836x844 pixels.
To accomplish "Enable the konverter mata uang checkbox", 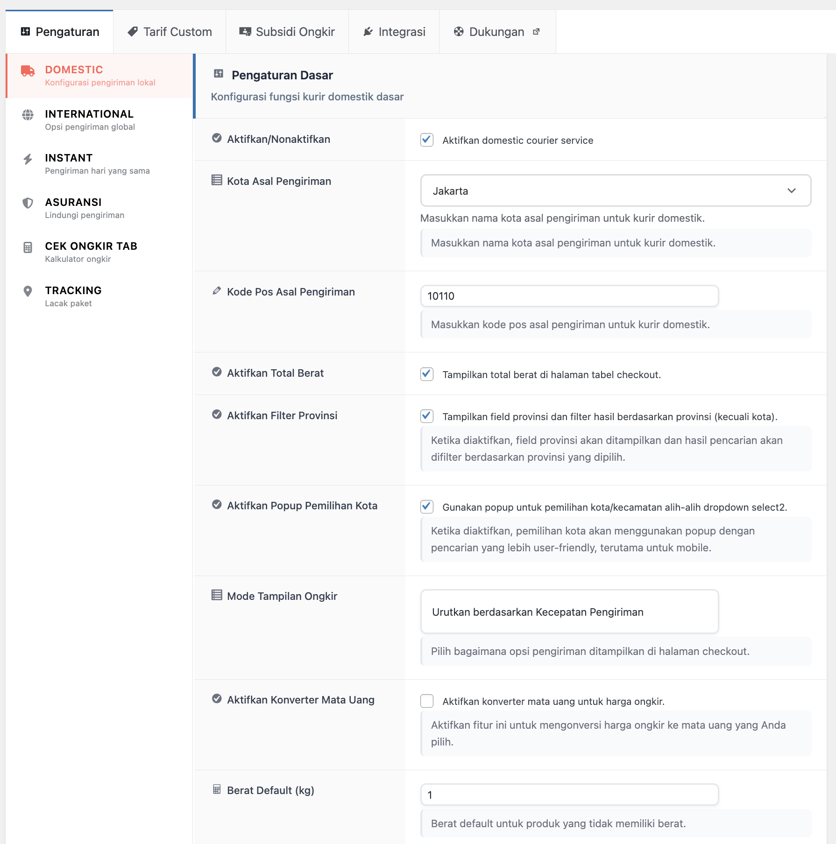I will click(427, 701).
